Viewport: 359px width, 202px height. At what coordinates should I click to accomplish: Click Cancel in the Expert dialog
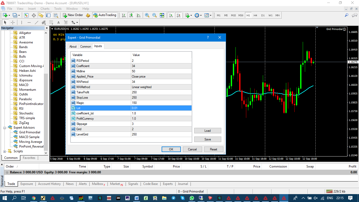pos(192,149)
